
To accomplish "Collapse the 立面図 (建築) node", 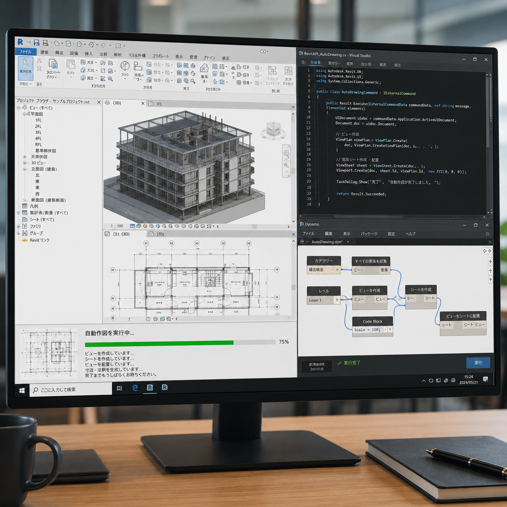I will [25, 169].
